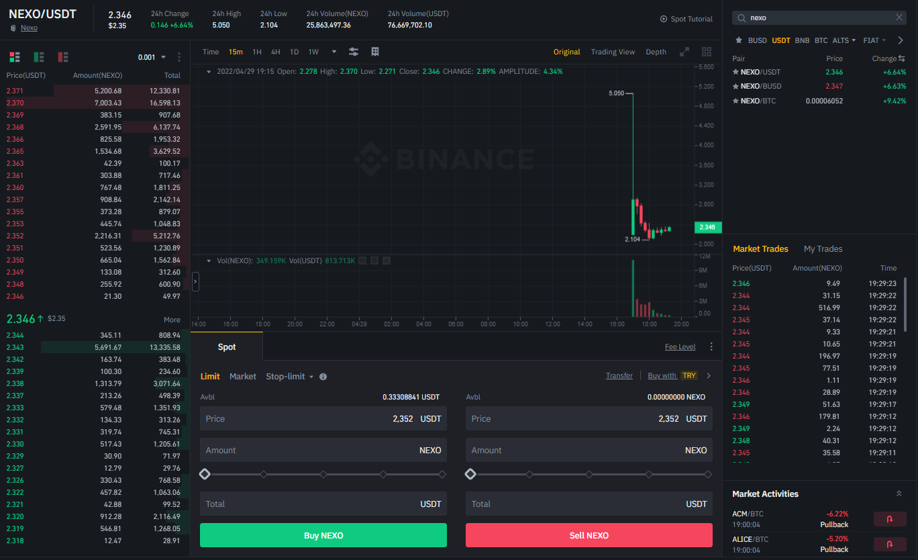Open favorites star tab in market list
Viewport: 918px width, 560px height.
tap(739, 40)
